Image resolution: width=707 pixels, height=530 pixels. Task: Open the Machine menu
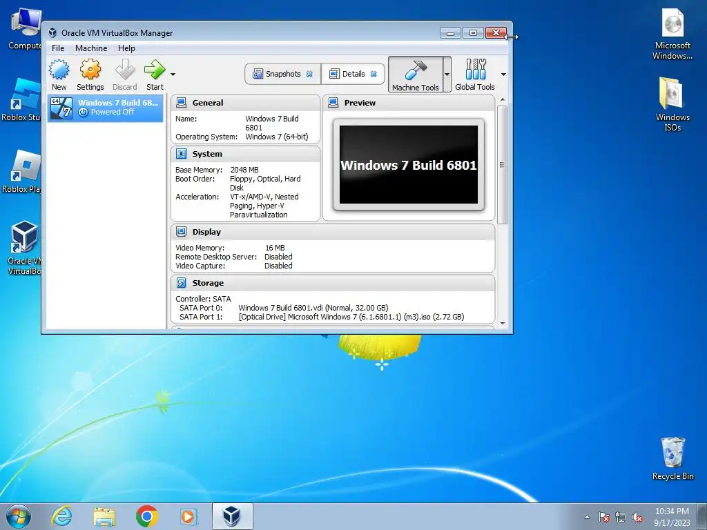[x=91, y=48]
